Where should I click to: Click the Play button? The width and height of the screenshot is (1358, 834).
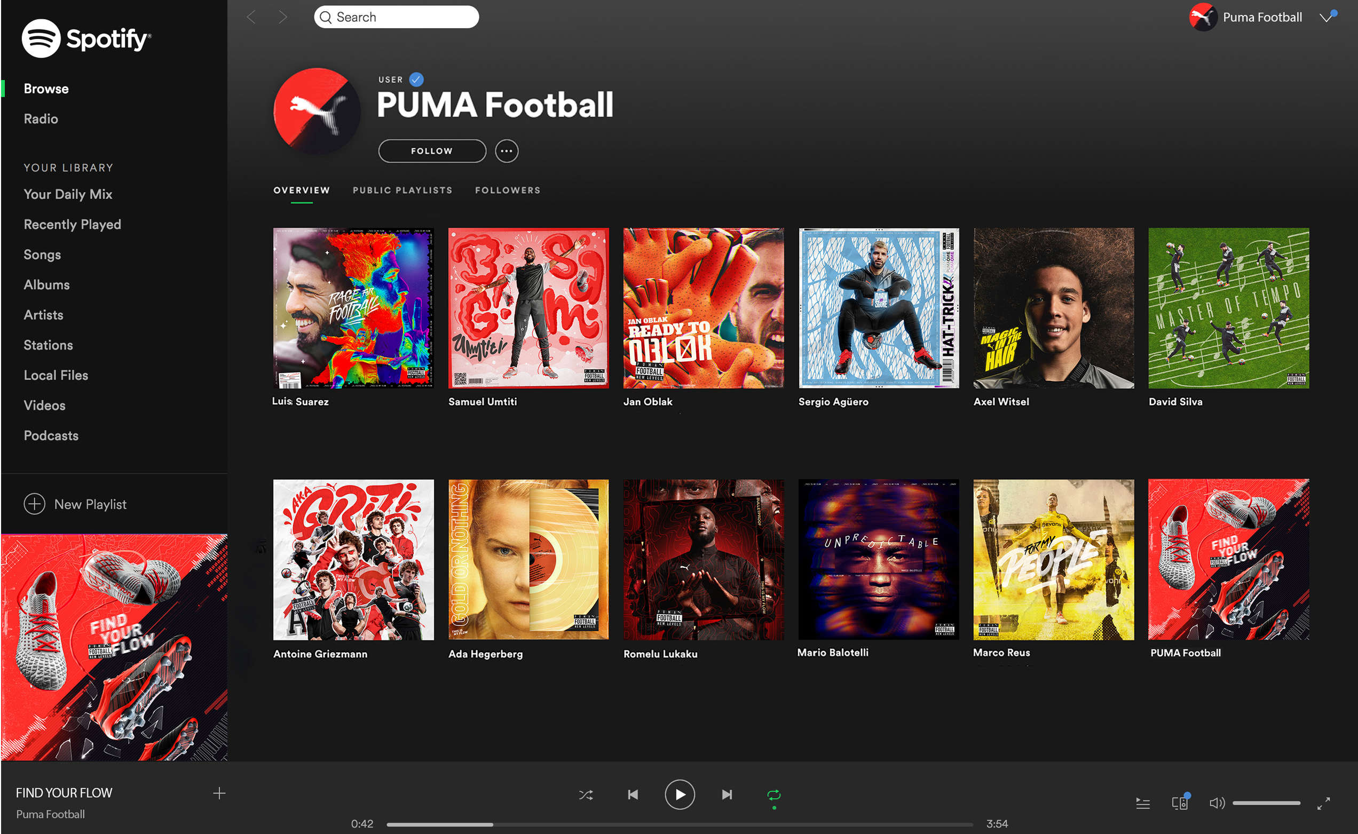[680, 795]
